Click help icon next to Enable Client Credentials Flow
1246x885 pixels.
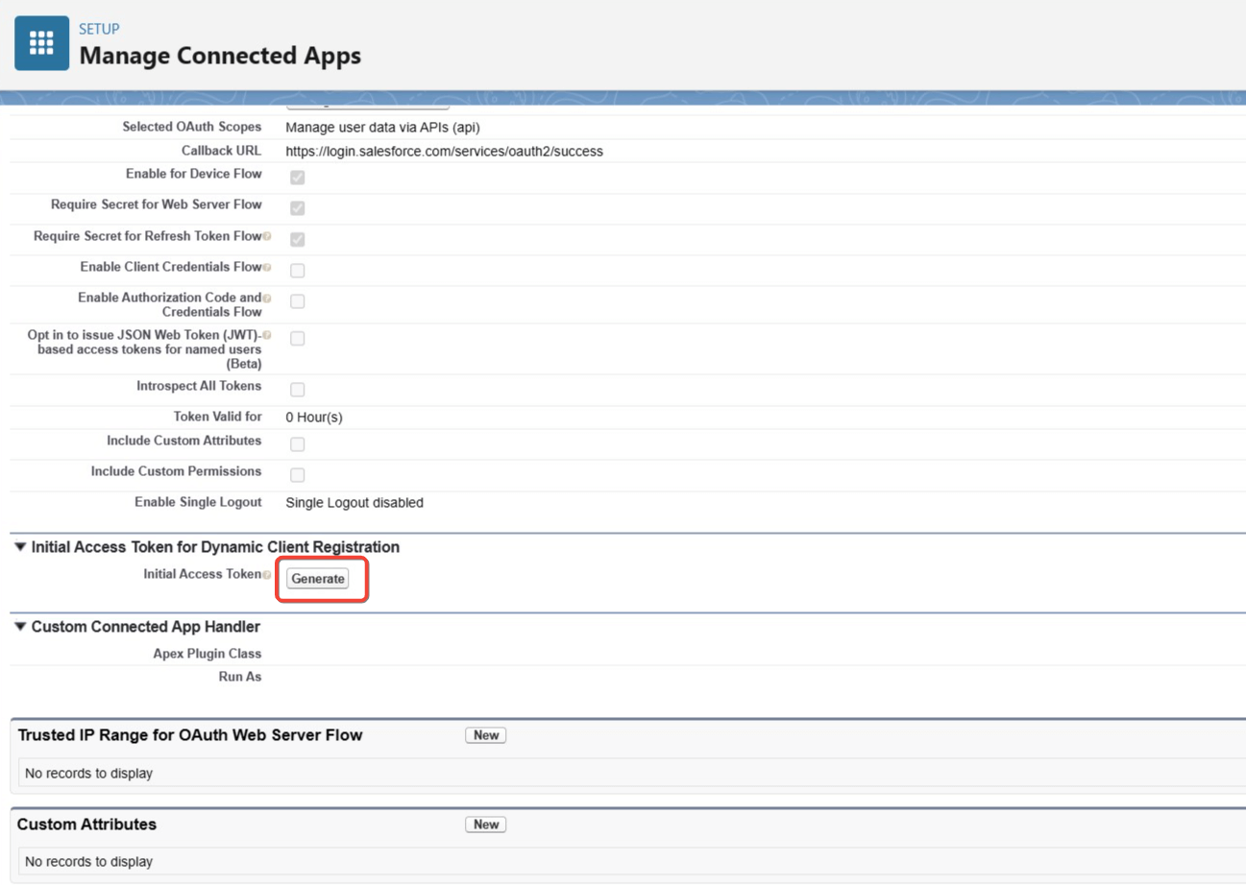267,267
